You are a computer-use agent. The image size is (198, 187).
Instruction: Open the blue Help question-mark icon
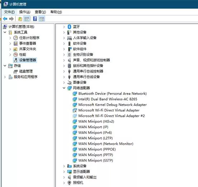[x=35, y=19]
